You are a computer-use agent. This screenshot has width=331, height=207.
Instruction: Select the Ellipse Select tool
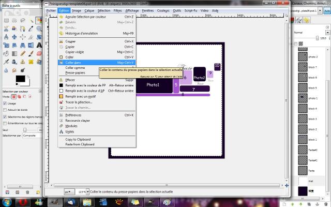[14, 21]
